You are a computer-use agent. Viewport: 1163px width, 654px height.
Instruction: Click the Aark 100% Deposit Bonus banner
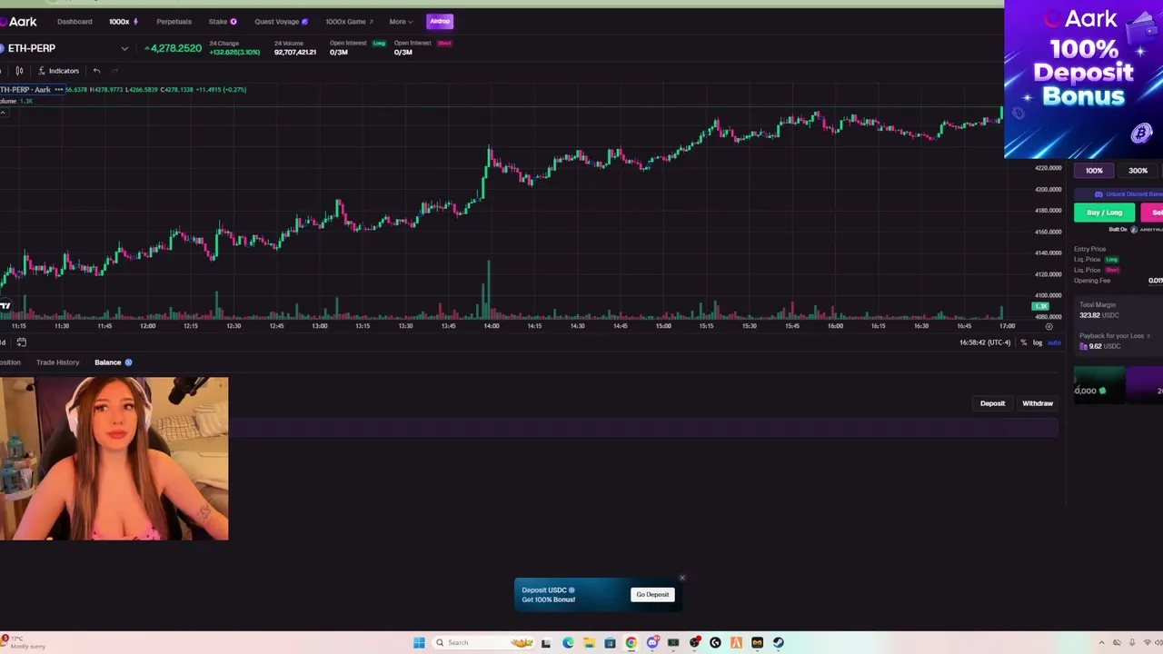tap(1083, 79)
